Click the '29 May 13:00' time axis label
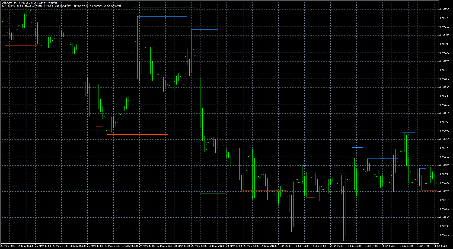The image size is (453, 249). 251,246
